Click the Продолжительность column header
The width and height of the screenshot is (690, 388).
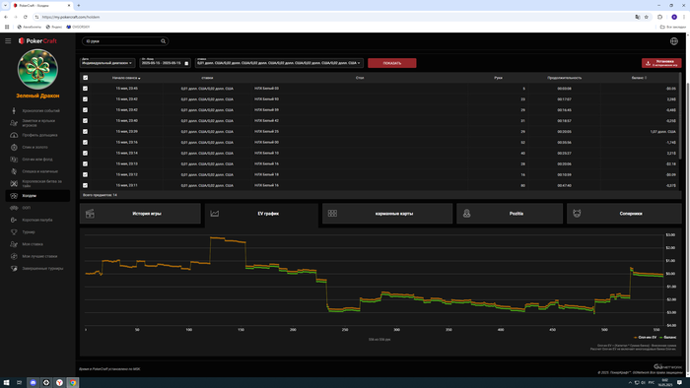pyautogui.click(x=564, y=78)
